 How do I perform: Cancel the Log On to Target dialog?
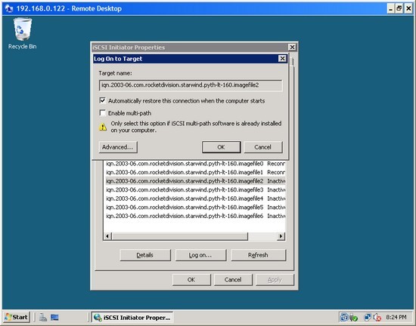click(x=263, y=147)
